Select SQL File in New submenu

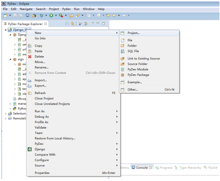[x=149, y=51]
